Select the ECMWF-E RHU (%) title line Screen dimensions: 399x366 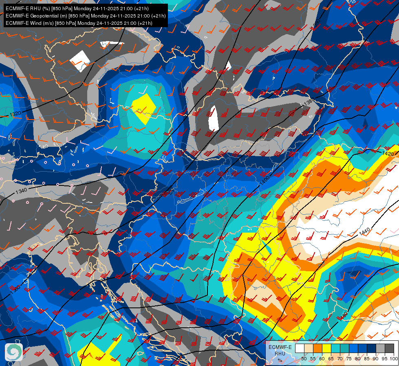point(77,9)
